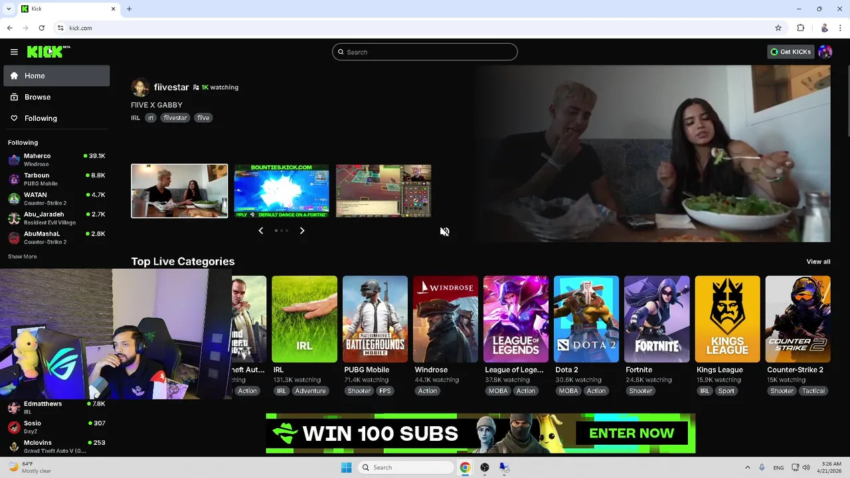Open fiivestar channel name link
This screenshot has width=850, height=478.
(171, 87)
